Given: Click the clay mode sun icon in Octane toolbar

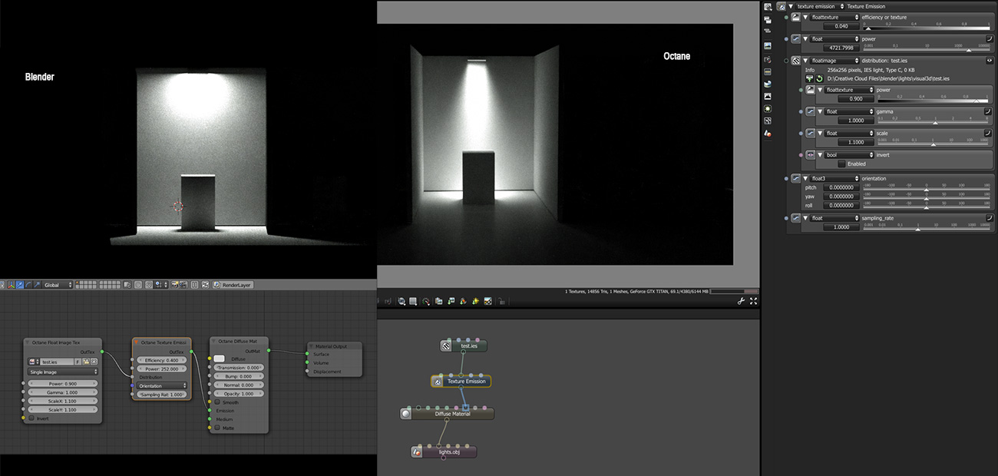Looking at the screenshot, I should [x=476, y=301].
